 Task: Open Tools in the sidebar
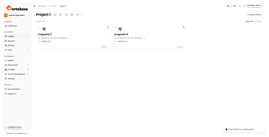(x=17, y=50)
